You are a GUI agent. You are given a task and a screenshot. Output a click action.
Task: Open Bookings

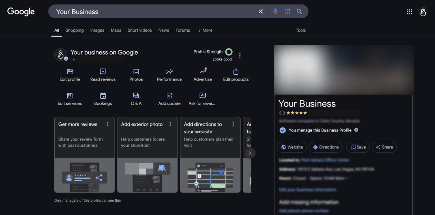point(103,99)
